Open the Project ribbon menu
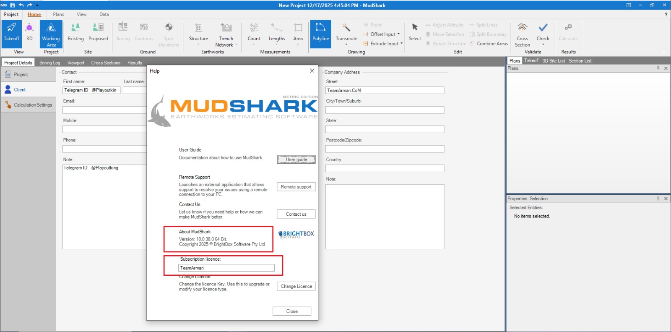This screenshot has height=332, width=671. (x=11, y=14)
